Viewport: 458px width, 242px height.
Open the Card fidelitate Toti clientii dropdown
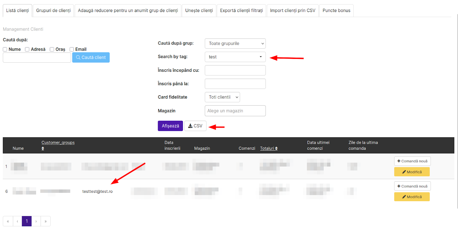coord(222,97)
